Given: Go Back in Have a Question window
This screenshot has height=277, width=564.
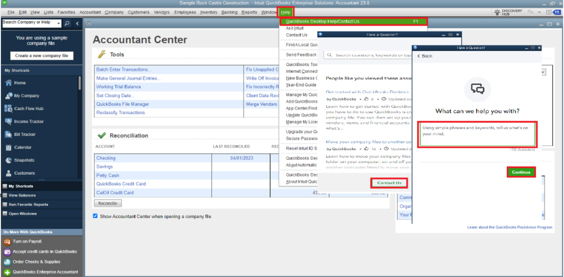Looking at the screenshot, I should click(x=425, y=56).
